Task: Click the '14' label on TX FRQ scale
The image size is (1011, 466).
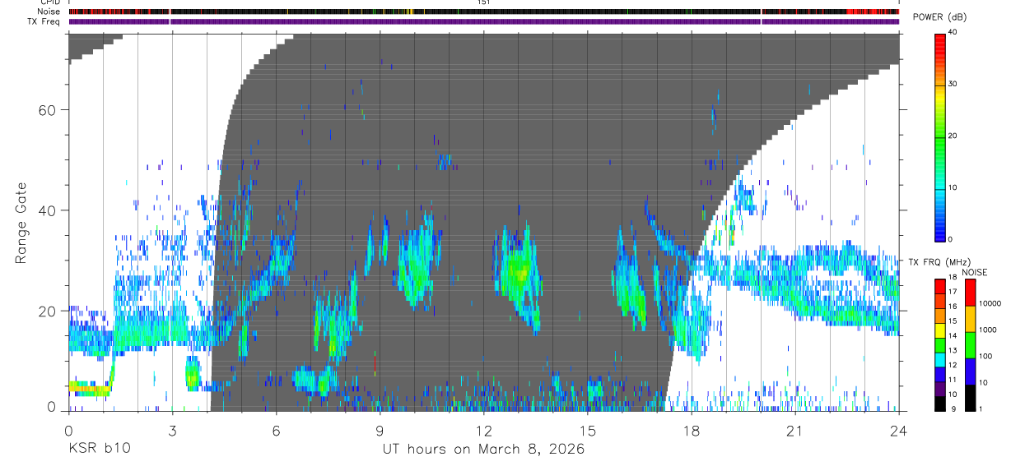Action: pos(953,337)
